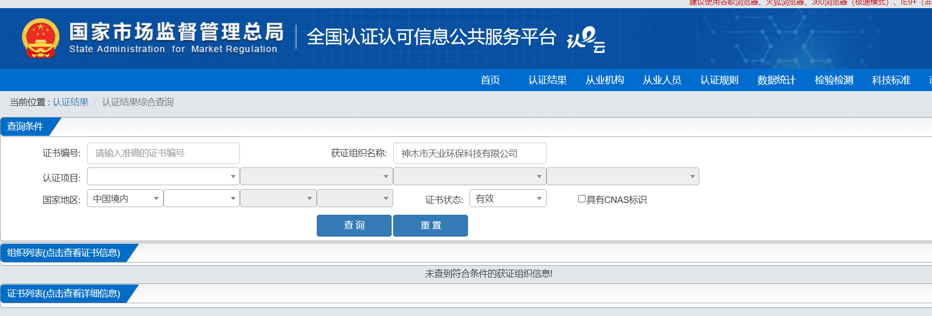Open the 数据统计 menu item
Viewport: 932px width, 316px height.
(776, 80)
